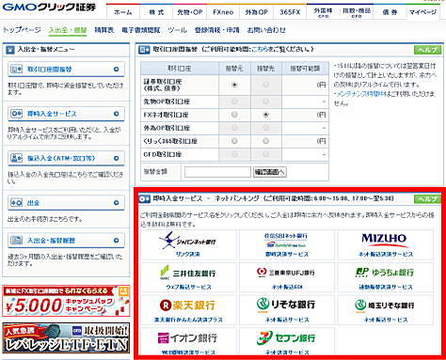
Task: Open the ツール menu item
Action: click(177, 30)
